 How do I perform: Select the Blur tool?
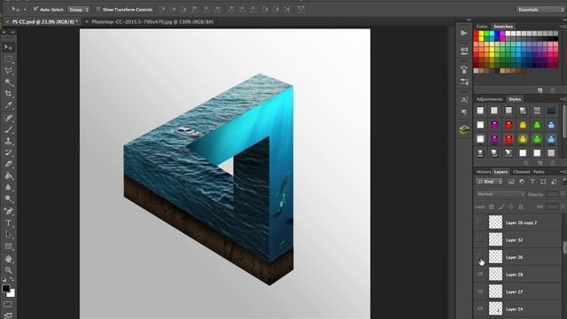[8, 188]
